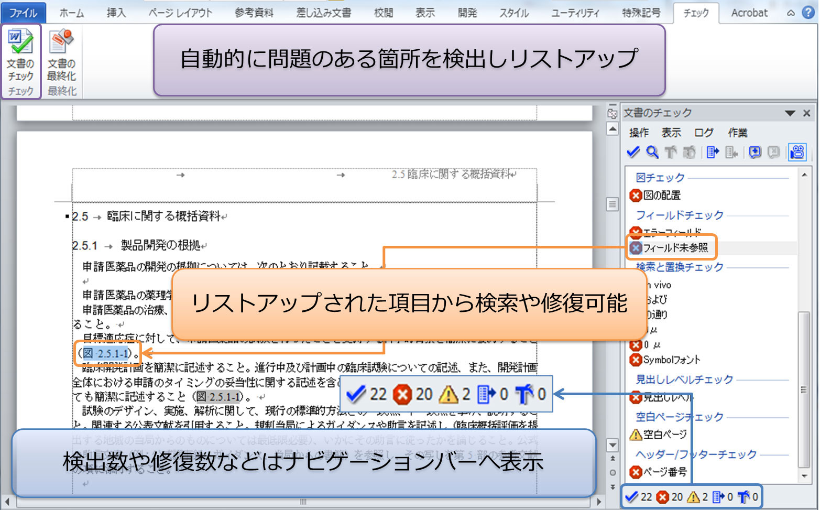Toggle the ruler button above vertical scrollbar
Screen dimensions: 820x510
tap(612, 113)
